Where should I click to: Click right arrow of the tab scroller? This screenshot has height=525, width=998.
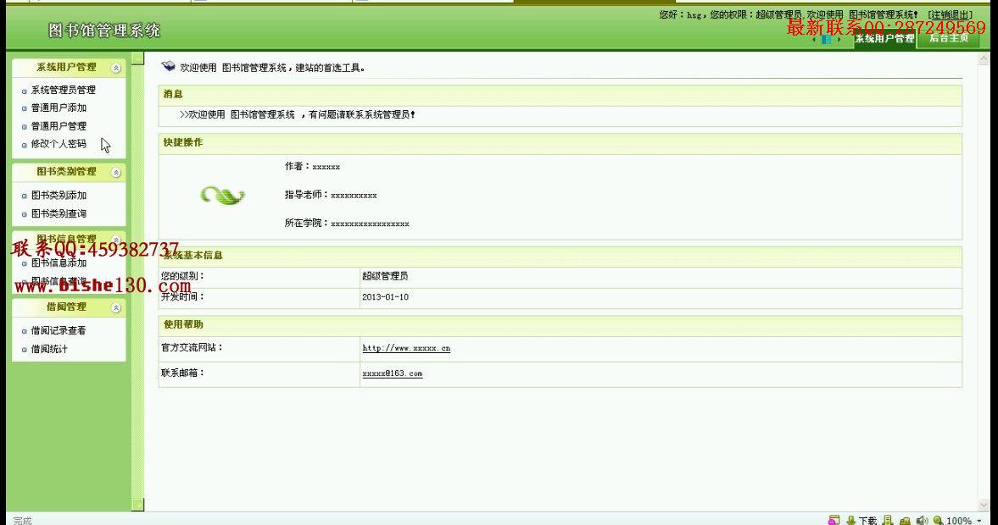click(839, 40)
